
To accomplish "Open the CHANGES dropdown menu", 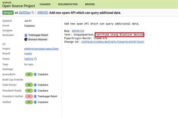I will coord(46,4).
